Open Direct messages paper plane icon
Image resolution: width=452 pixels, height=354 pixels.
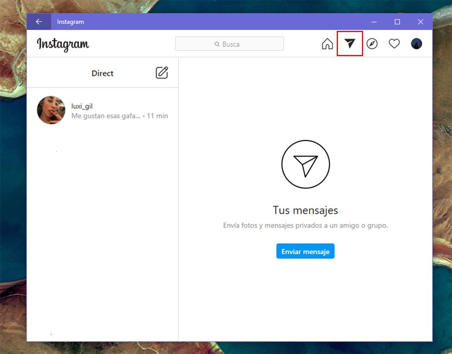(x=350, y=44)
